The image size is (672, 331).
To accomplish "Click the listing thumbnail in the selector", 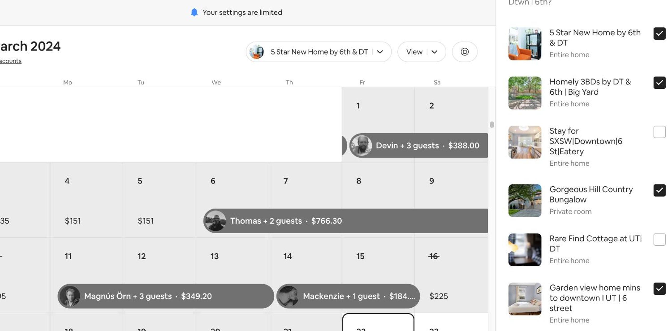I will [x=257, y=52].
